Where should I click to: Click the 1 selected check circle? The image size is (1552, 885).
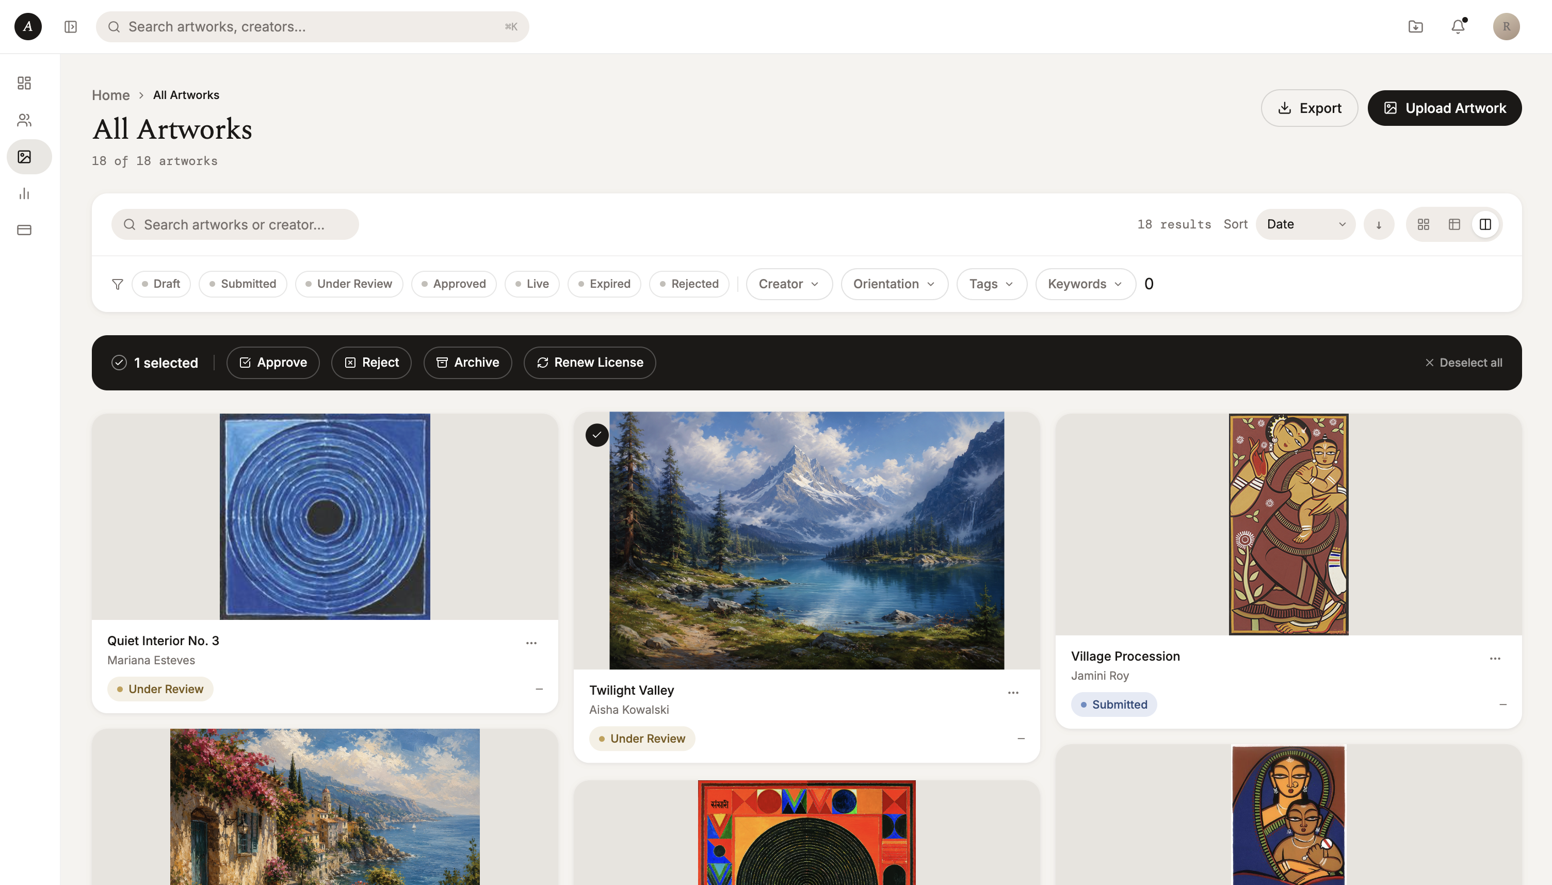point(119,363)
